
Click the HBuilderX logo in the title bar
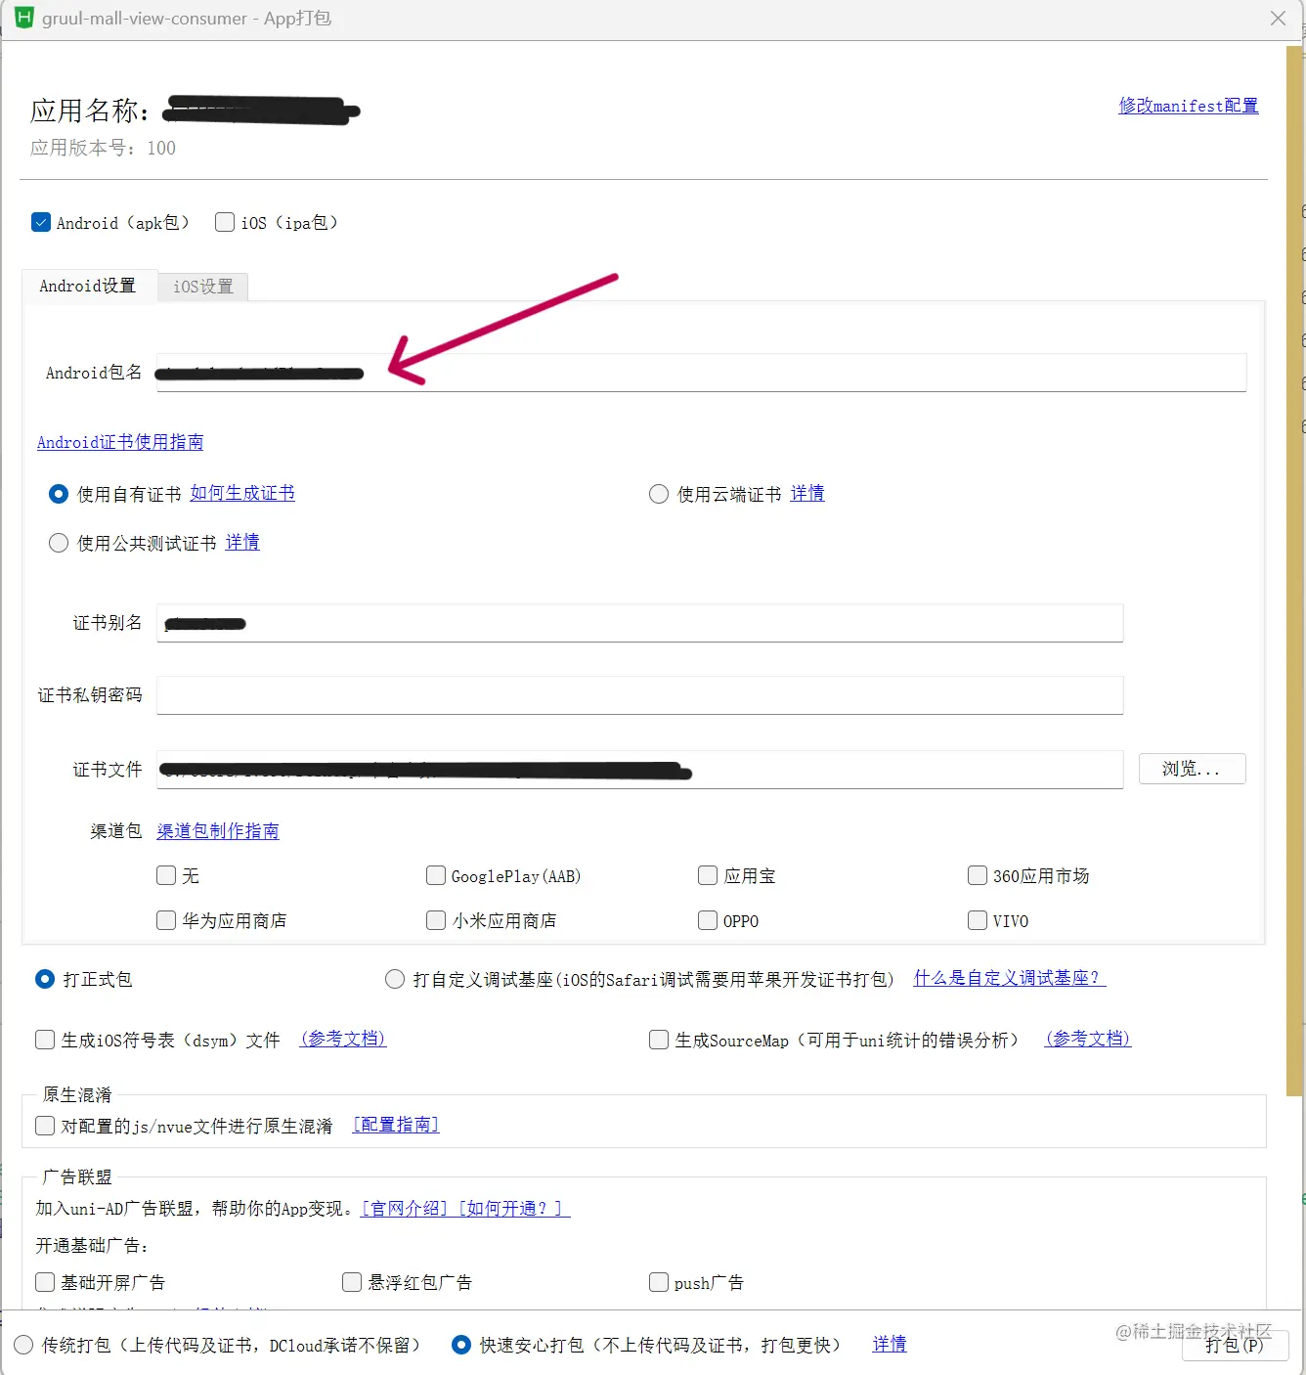click(23, 18)
